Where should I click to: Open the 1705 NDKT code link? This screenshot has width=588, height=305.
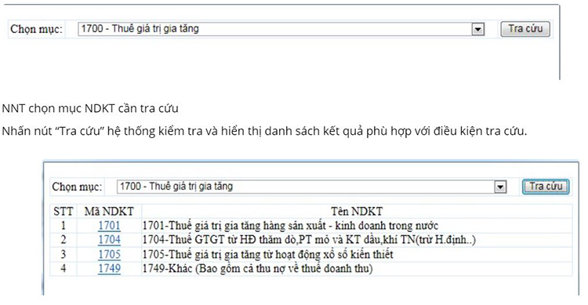109,254
